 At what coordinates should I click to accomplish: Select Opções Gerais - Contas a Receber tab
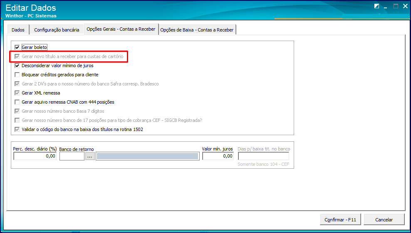click(121, 29)
